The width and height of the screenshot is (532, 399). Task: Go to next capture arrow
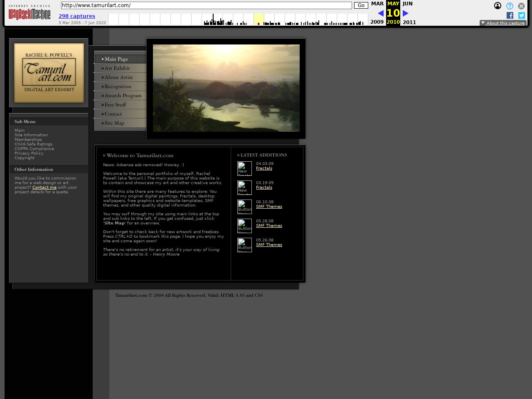point(406,13)
